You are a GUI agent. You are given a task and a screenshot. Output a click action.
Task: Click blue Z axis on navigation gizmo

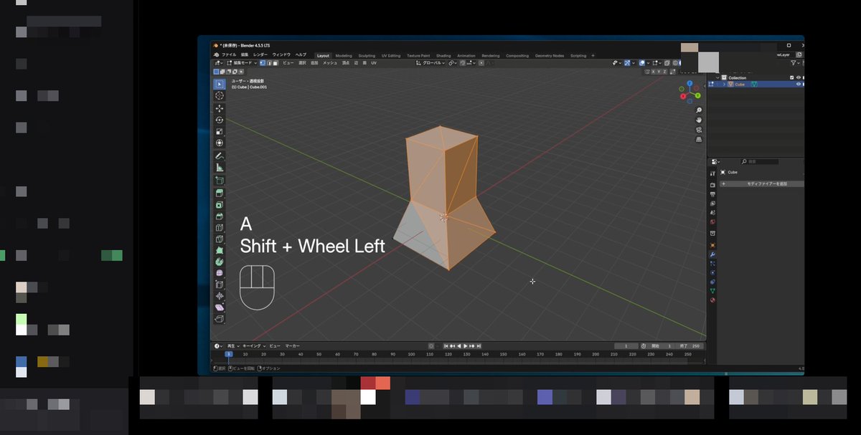pyautogui.click(x=690, y=83)
